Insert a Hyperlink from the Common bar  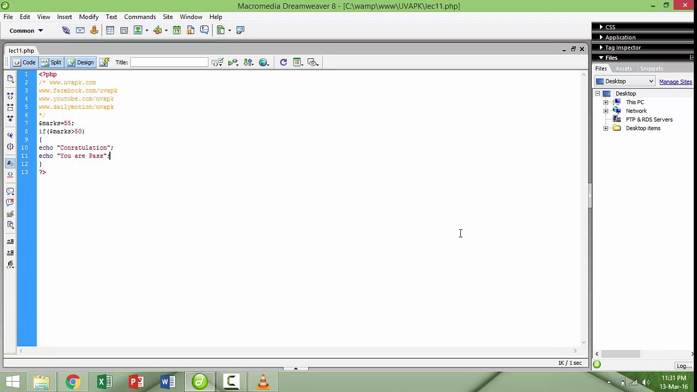click(x=66, y=30)
